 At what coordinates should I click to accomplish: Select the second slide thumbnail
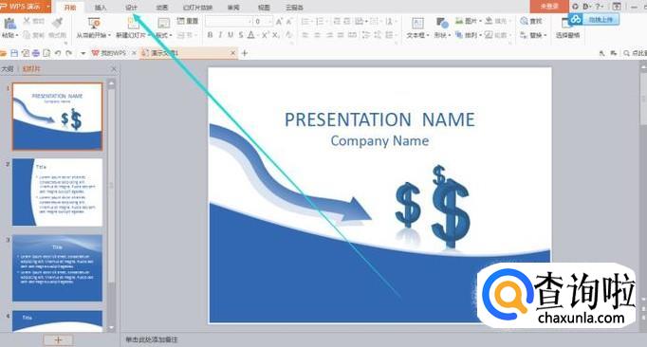[x=57, y=192]
